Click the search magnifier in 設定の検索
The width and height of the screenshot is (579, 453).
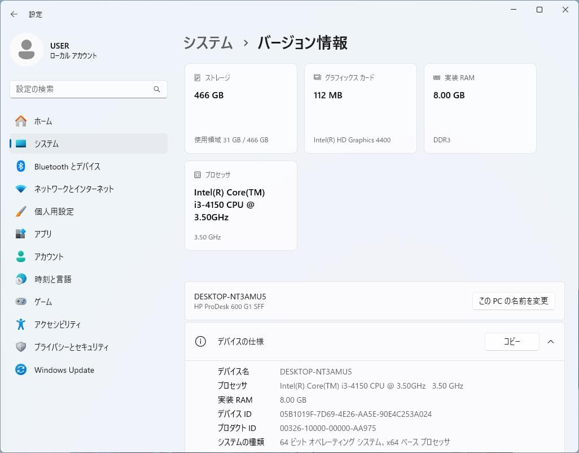pyautogui.click(x=157, y=89)
